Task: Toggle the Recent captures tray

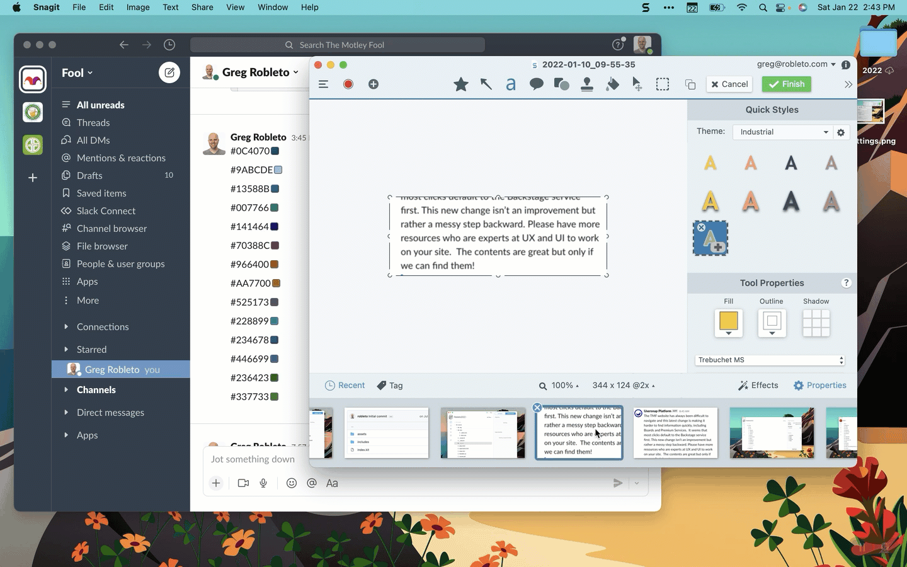Action: click(x=345, y=386)
